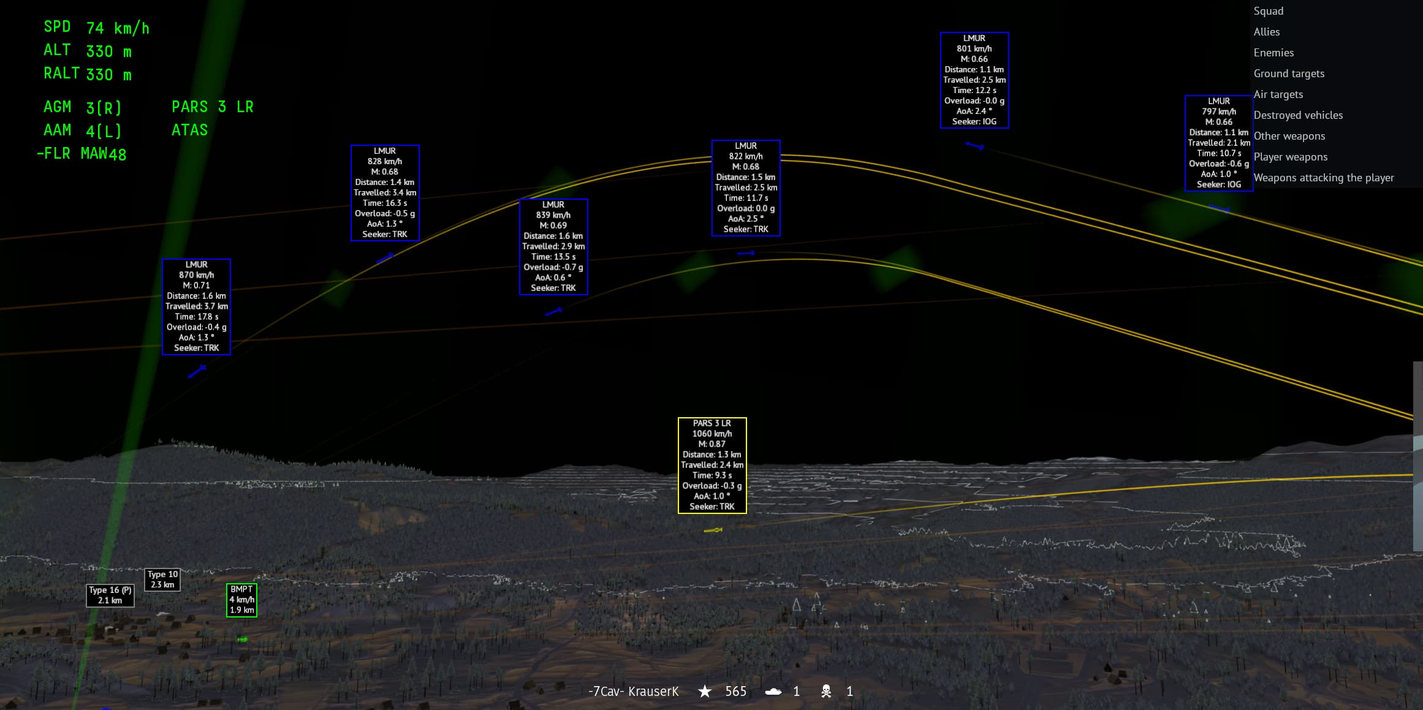The height and width of the screenshot is (710, 1423).
Task: Click the -7Cav- KrauserK player name
Action: [x=633, y=692]
